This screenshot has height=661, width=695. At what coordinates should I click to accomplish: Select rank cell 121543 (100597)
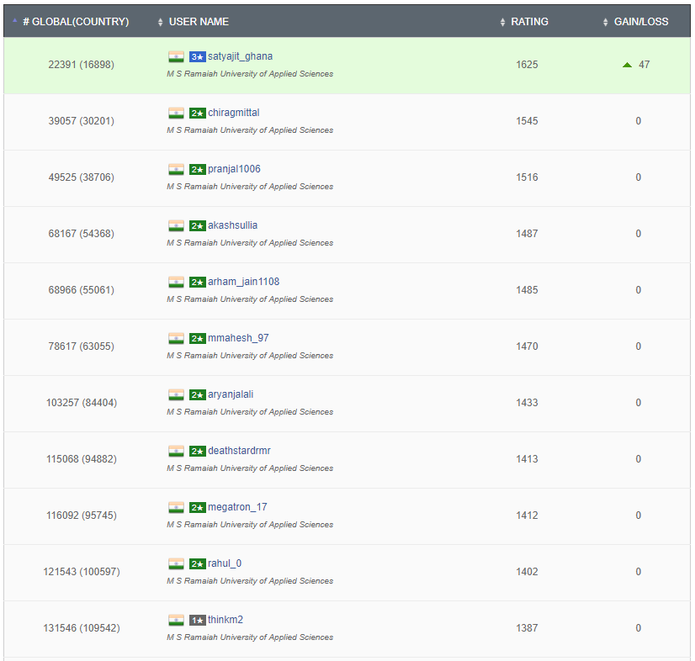81,572
